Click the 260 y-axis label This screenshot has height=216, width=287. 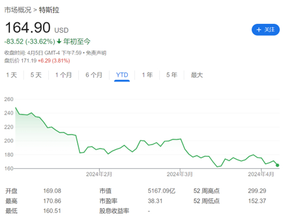(9, 100)
